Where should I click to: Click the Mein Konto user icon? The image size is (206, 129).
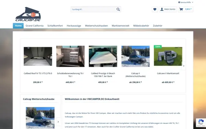tap(162, 9)
